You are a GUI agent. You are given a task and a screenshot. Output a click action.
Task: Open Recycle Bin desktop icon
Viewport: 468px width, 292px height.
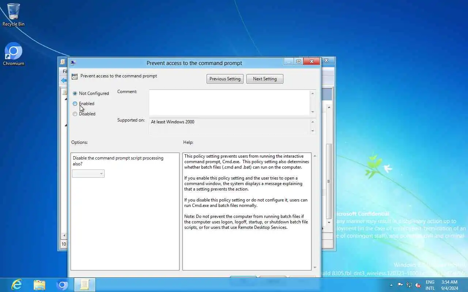coord(14,15)
